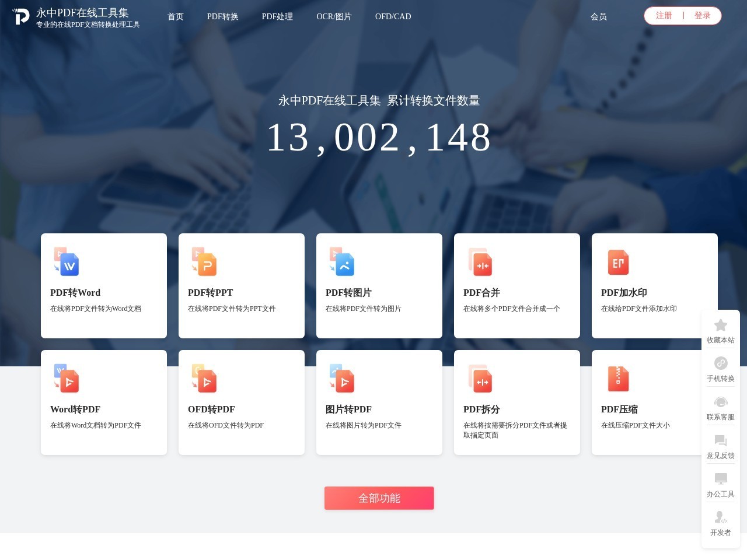Click 登录 to log in
The width and height of the screenshot is (747, 560).
(x=703, y=16)
